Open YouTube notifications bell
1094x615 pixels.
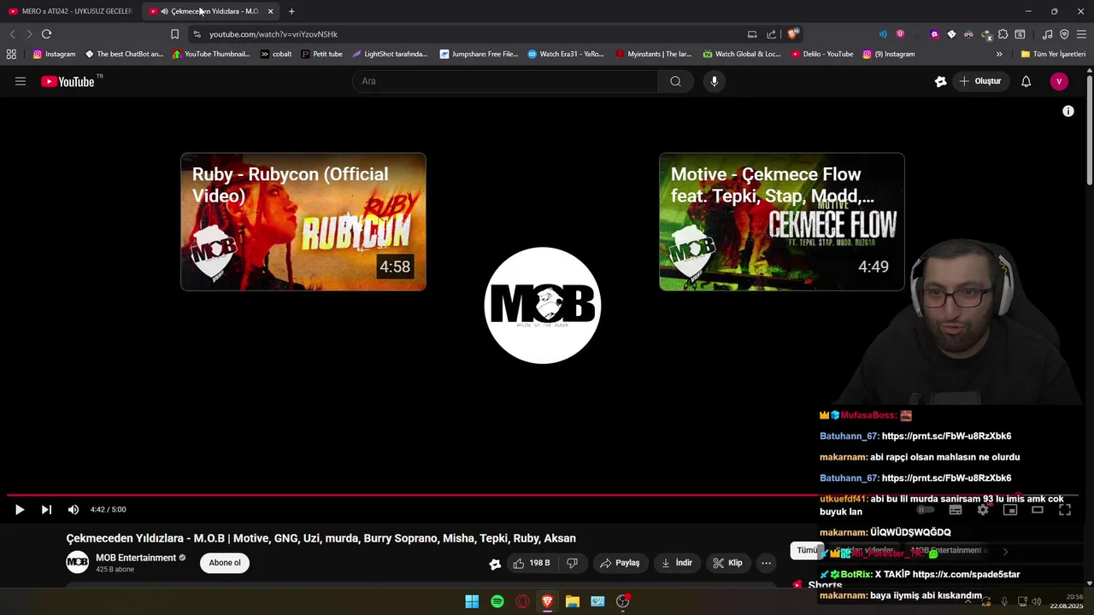1026,81
